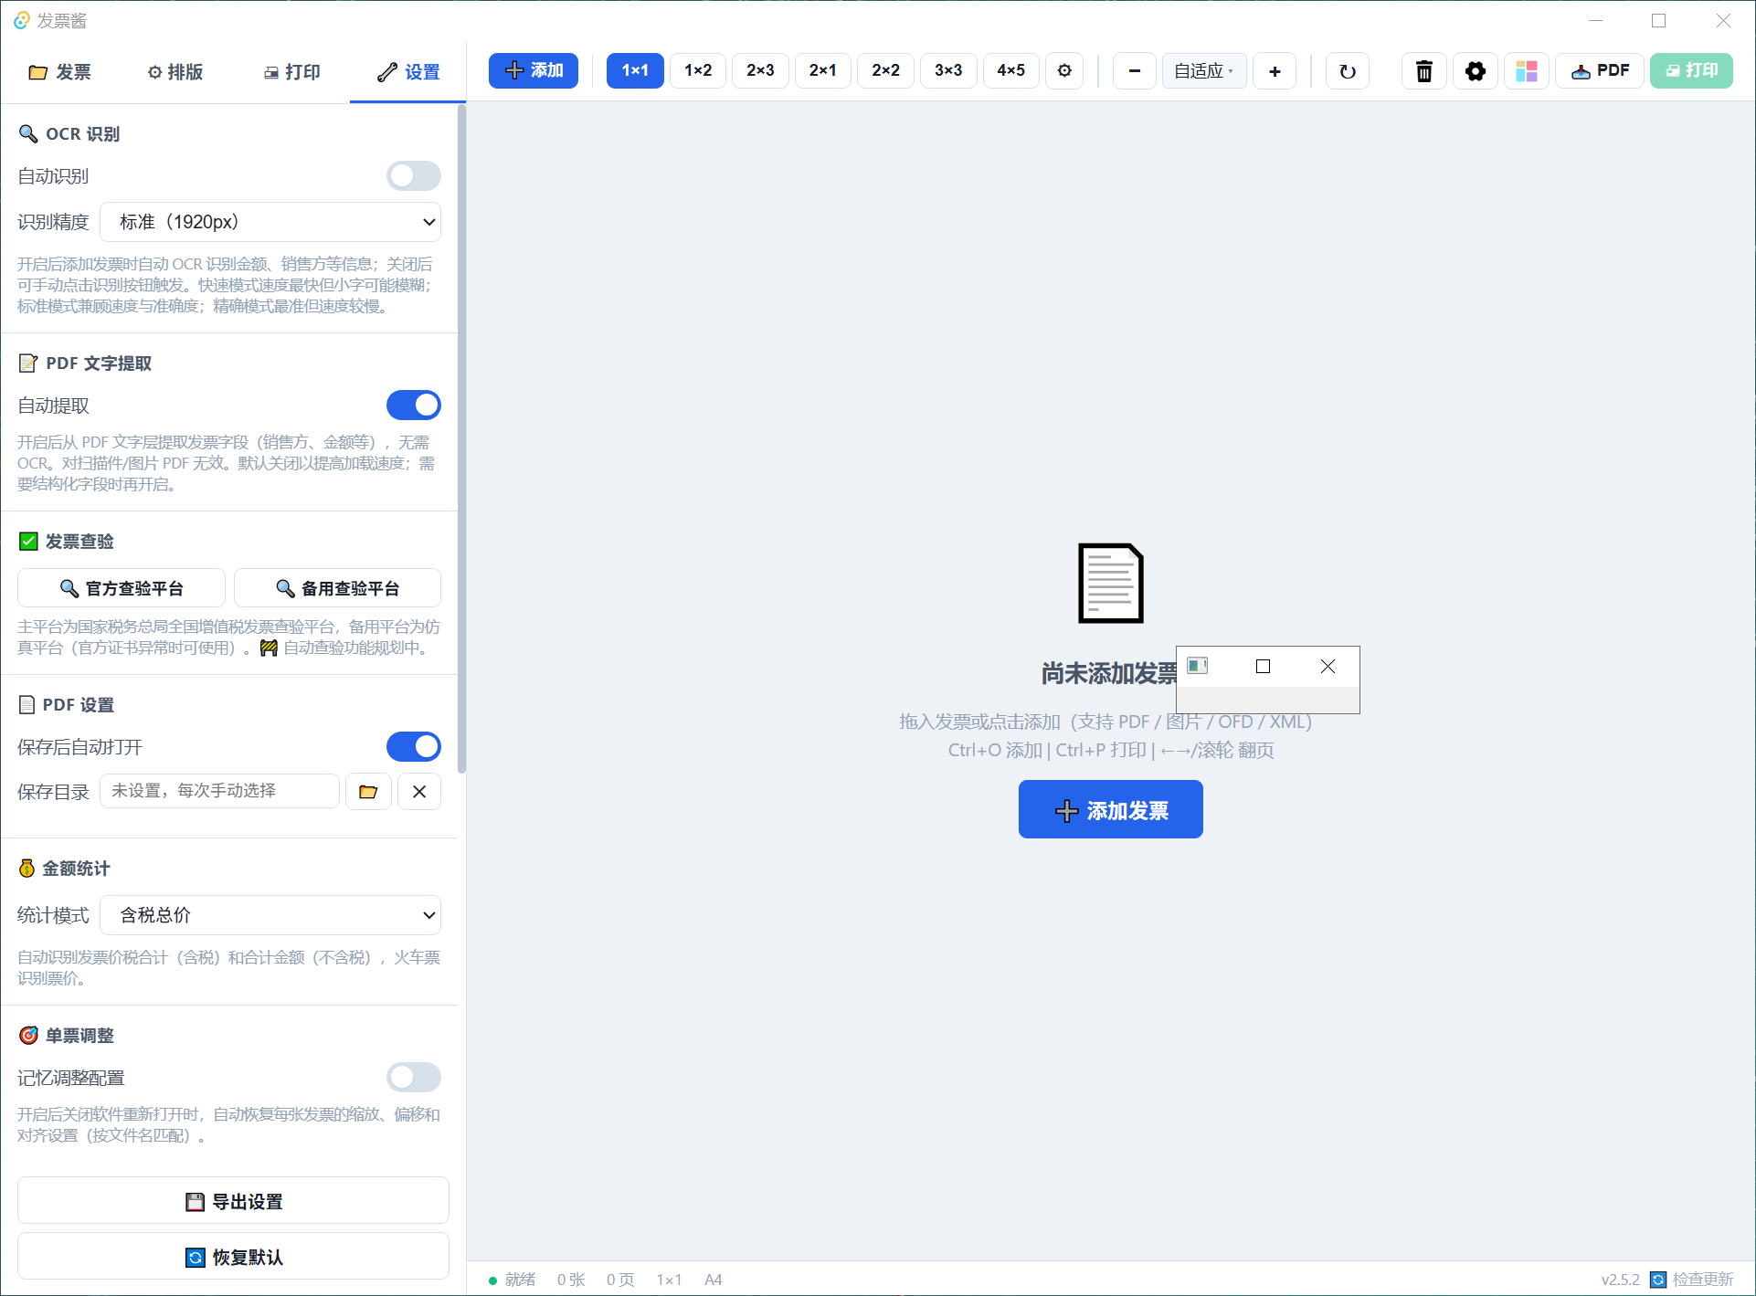The width and height of the screenshot is (1756, 1296).
Task: Minimize the 发票酱 window
Action: coord(1596,20)
